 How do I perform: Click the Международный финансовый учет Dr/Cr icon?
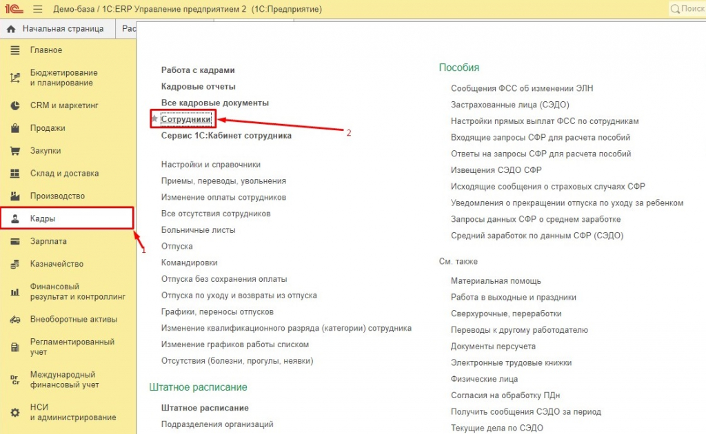(15, 380)
